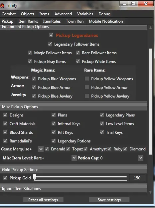155x208 pixels.
Task: Open the Town Run sub-tab
Action: [x=75, y=21]
